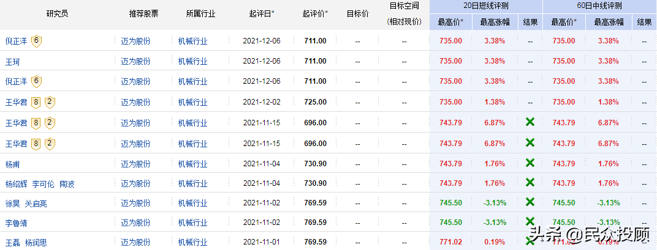The height and width of the screenshot is (250, 657).
Task: Click the 60日 highest price 745.50 in the 徐昊 关启亮 row
Action: [564, 203]
